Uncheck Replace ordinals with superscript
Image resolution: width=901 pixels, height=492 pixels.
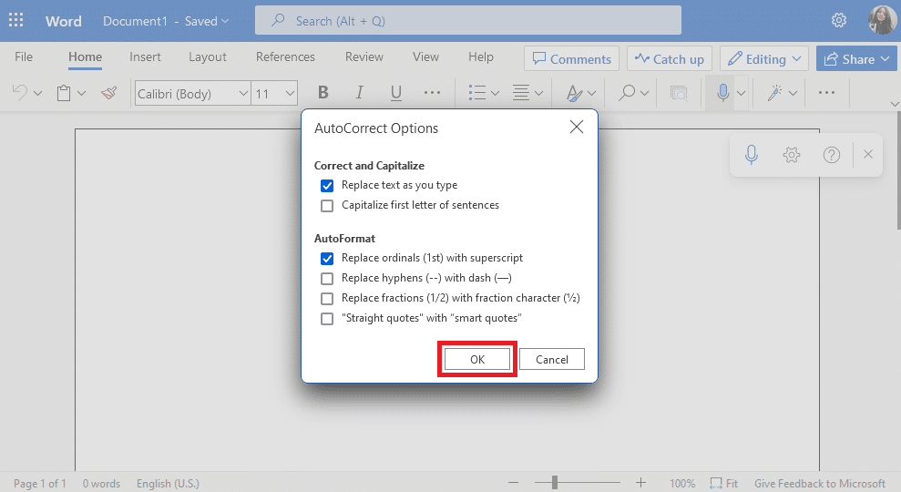327,259
